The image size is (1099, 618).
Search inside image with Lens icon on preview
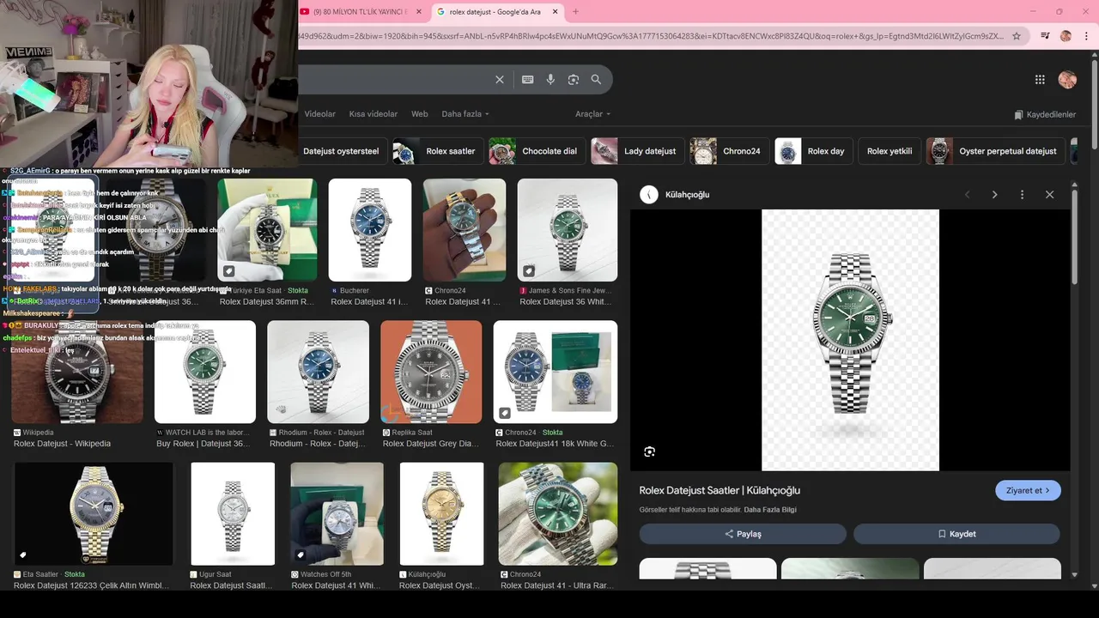coord(649,451)
